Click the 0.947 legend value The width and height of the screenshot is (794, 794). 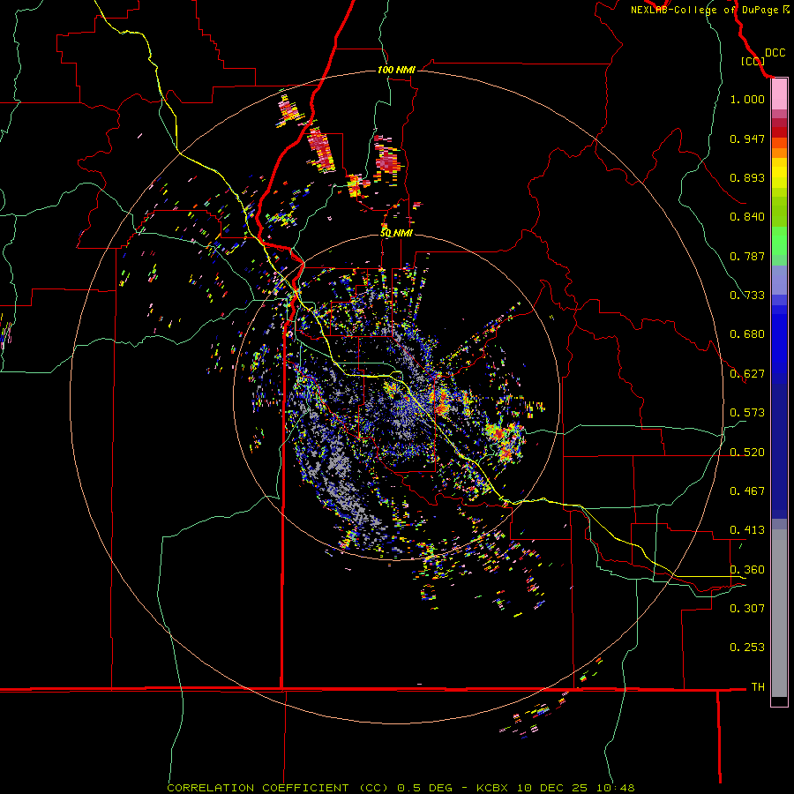click(x=747, y=139)
